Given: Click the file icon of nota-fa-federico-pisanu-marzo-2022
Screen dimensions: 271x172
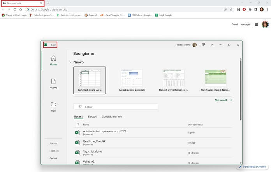Looking at the screenshot, I should tap(77, 133).
